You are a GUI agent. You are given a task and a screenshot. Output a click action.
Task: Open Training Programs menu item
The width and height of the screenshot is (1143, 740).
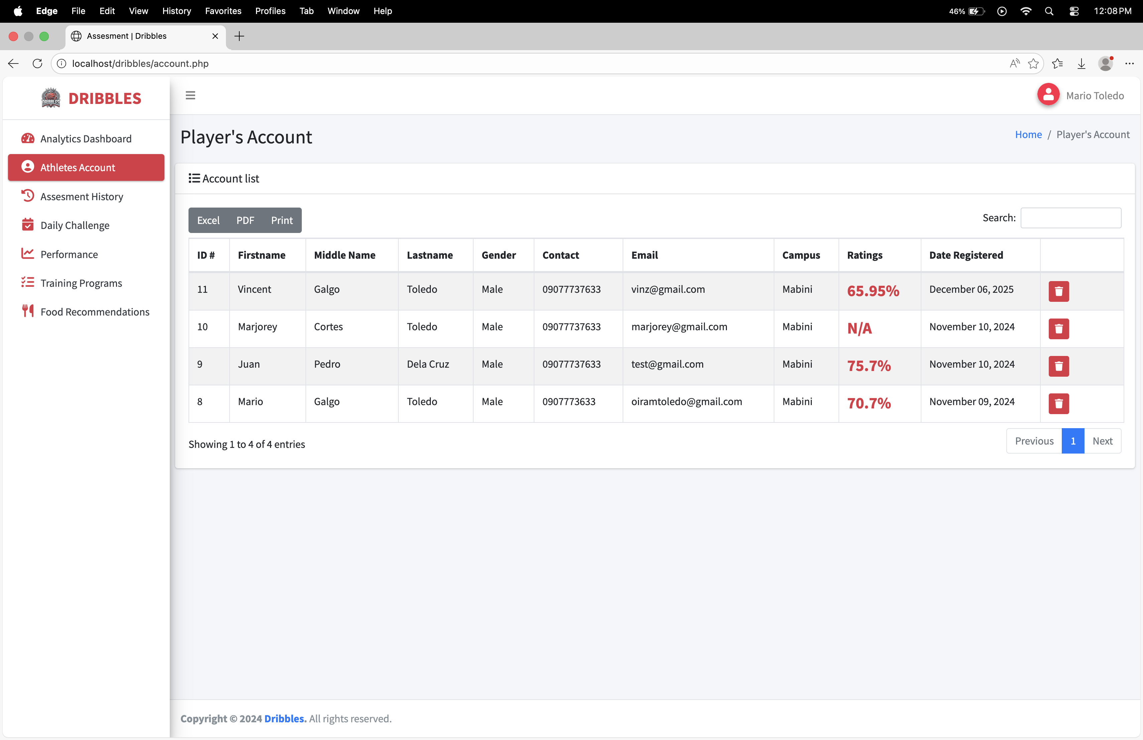pyautogui.click(x=81, y=283)
